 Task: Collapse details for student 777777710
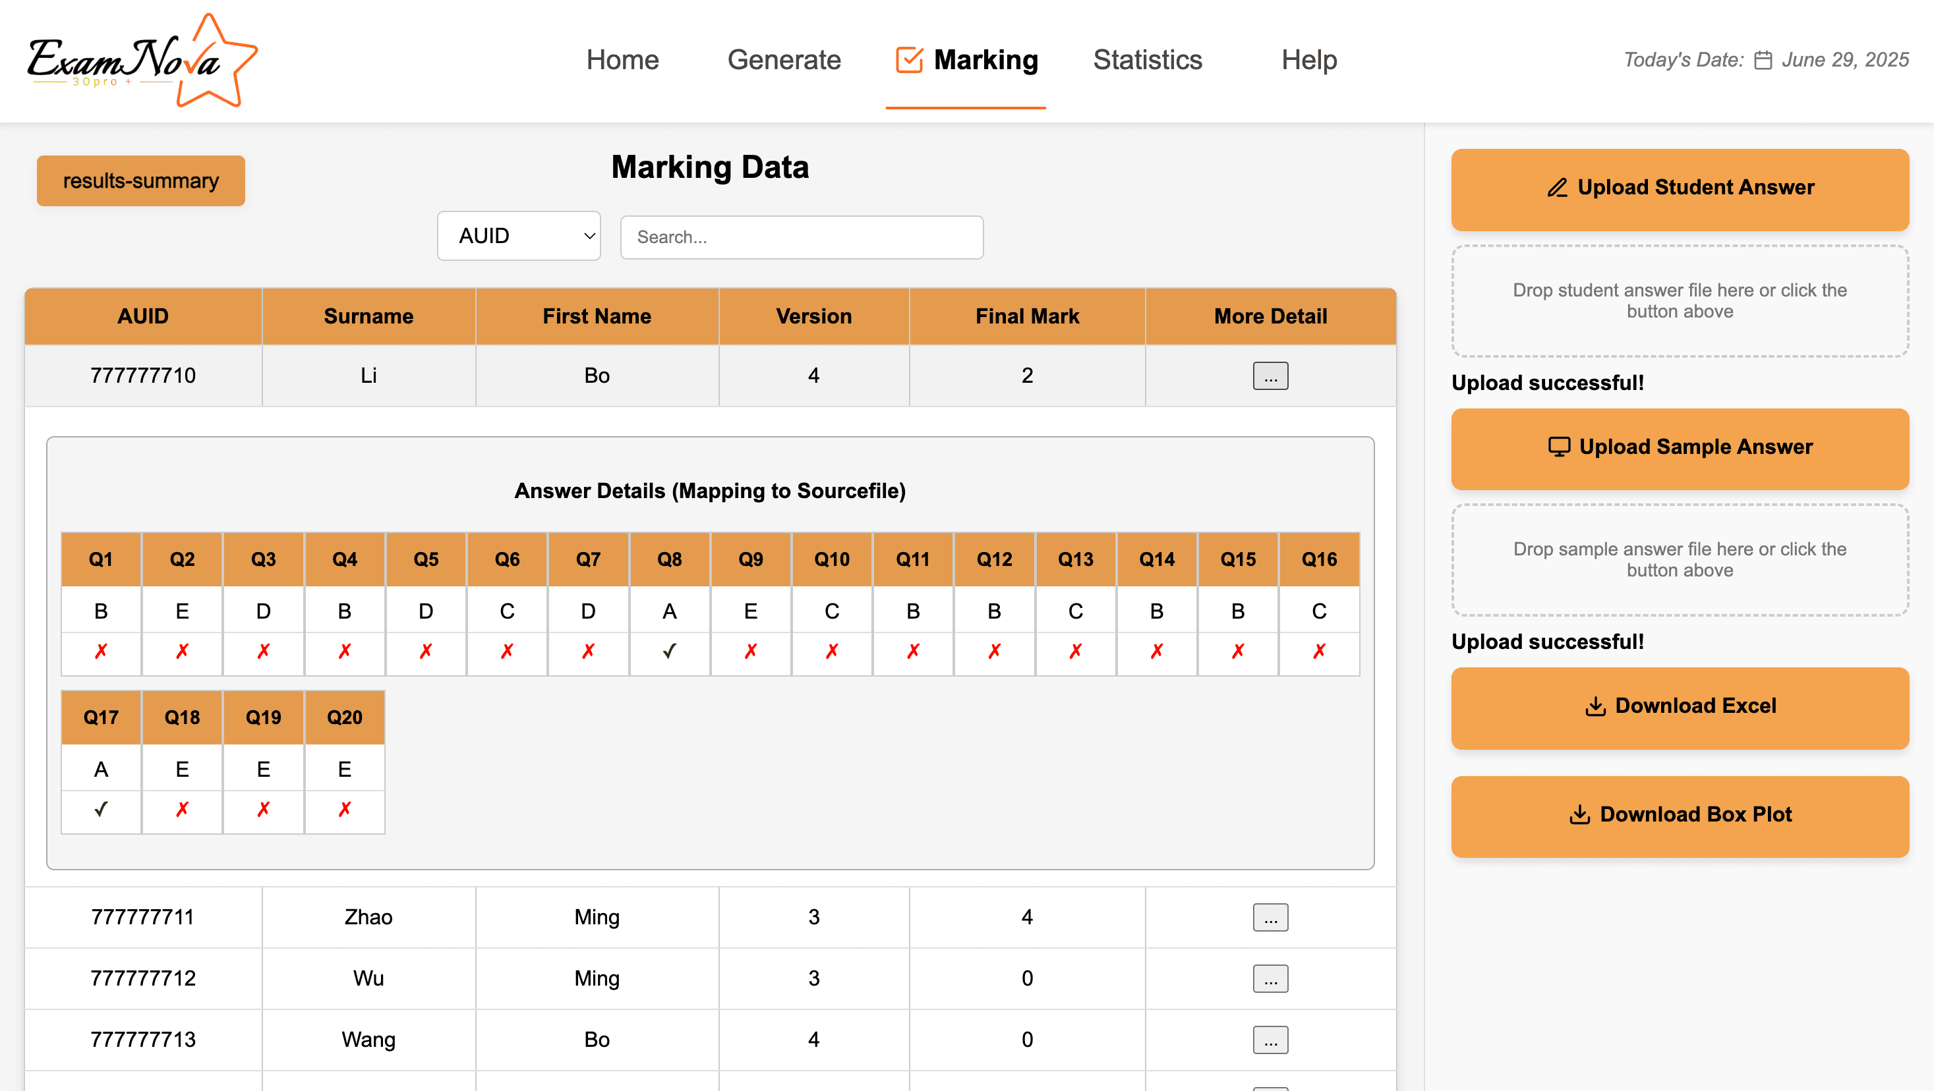pyautogui.click(x=1270, y=376)
